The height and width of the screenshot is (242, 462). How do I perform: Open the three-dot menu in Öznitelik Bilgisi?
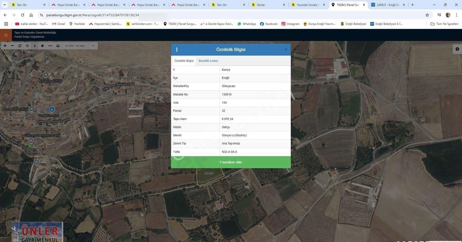(x=177, y=50)
